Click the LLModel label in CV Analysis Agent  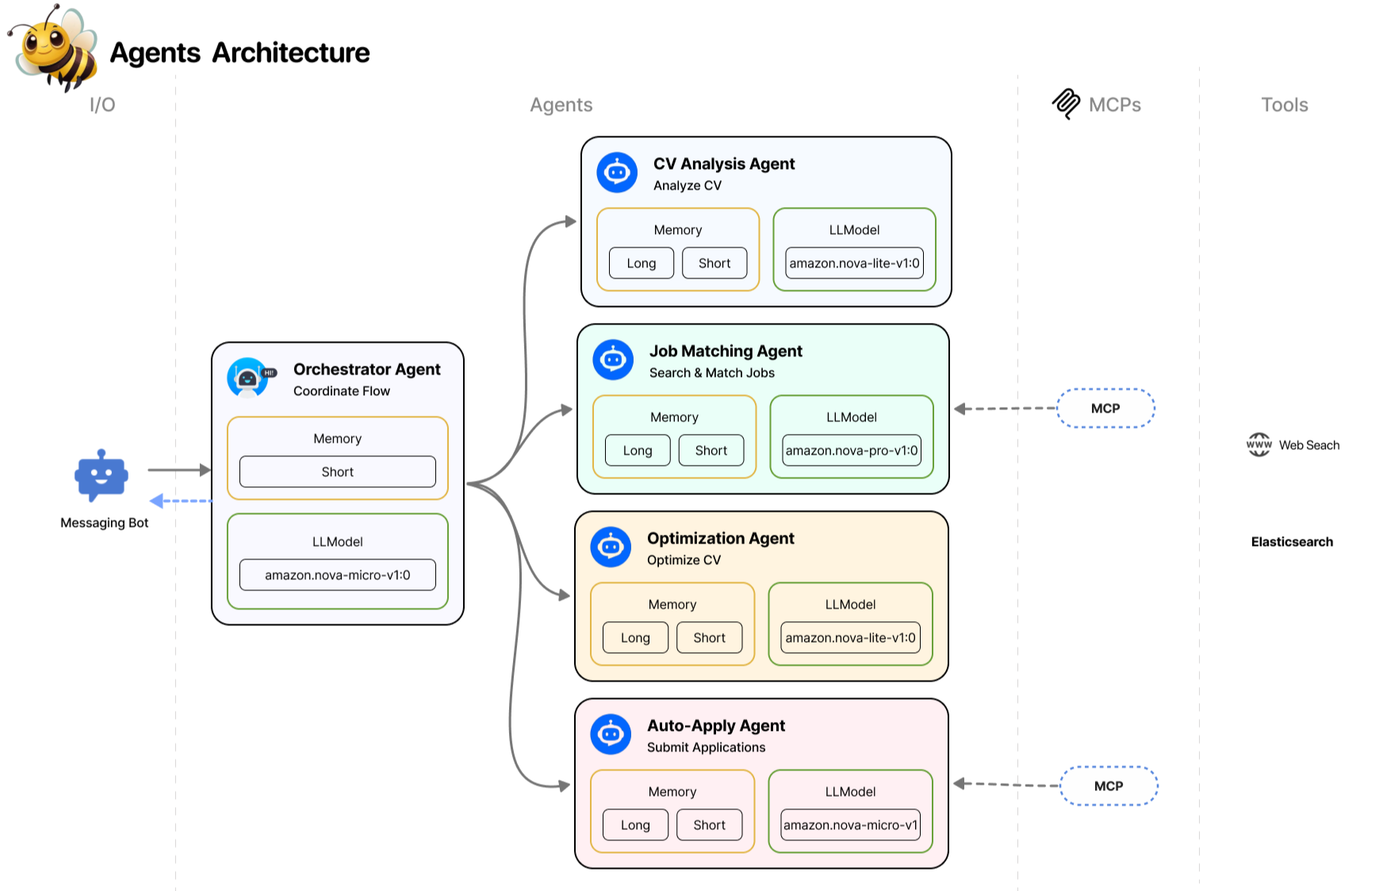[x=855, y=230]
